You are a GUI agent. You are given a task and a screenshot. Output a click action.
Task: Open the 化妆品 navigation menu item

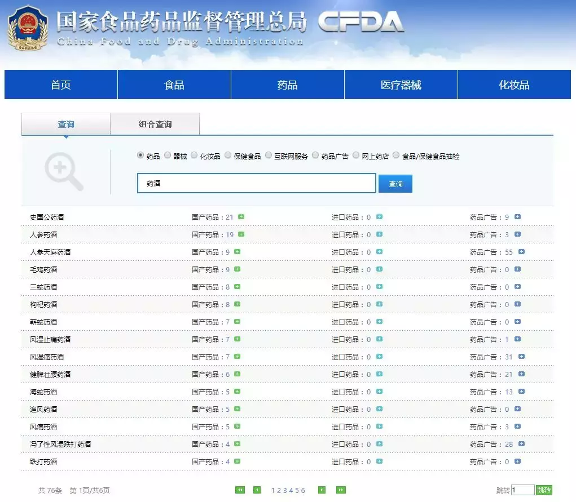515,85
